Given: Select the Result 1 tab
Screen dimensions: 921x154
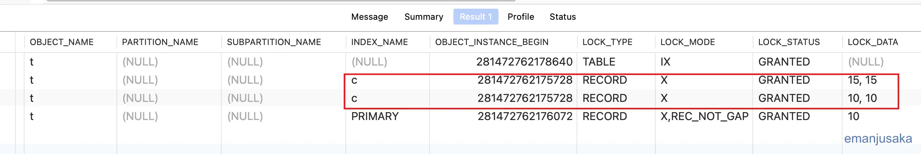Looking at the screenshot, I should point(476,17).
